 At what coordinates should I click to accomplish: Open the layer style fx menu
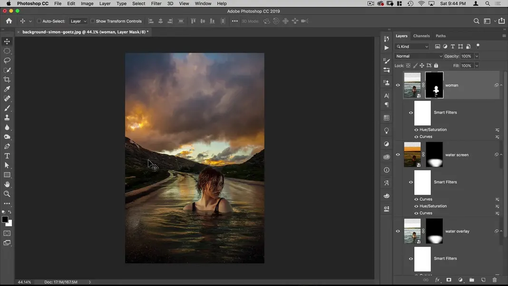(x=438, y=280)
